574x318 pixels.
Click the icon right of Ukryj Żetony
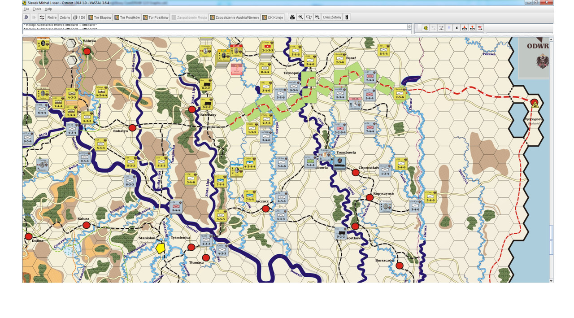[347, 17]
